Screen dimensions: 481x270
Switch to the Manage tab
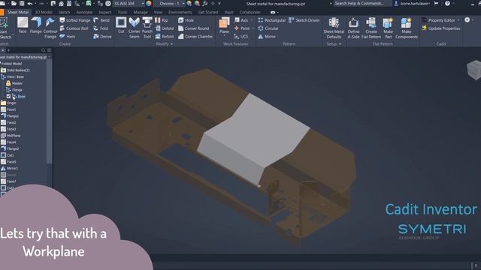(x=141, y=12)
